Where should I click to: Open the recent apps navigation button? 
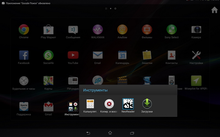click(x=132, y=133)
